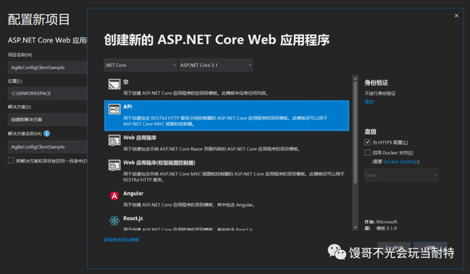Click the Web application globe icon
This screenshot has width=470, height=274.
[114, 140]
